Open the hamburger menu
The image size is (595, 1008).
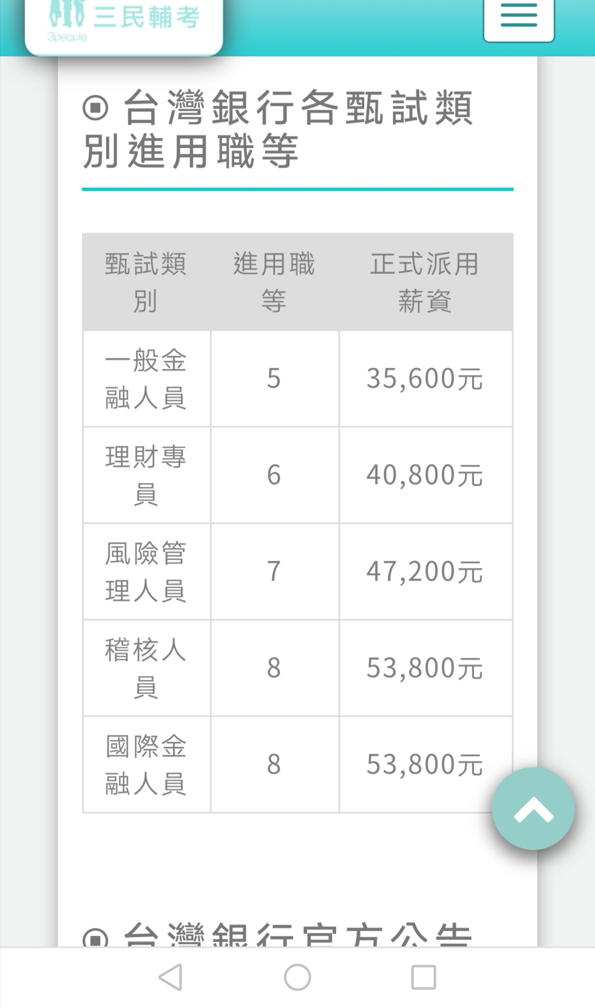coord(518,18)
